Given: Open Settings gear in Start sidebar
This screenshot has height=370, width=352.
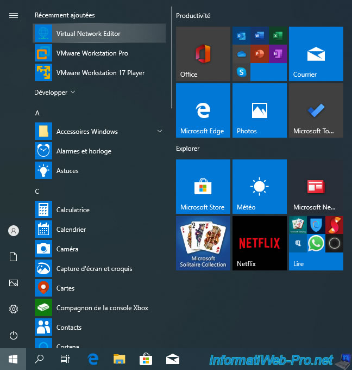Looking at the screenshot, I should click(14, 309).
